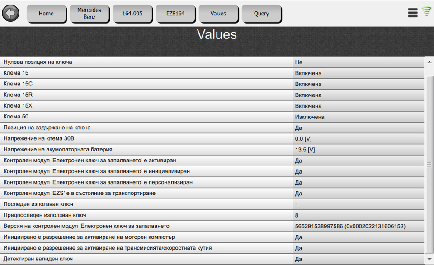Select the 'Клема 15' row label
434x265 pixels.
click(x=16, y=73)
